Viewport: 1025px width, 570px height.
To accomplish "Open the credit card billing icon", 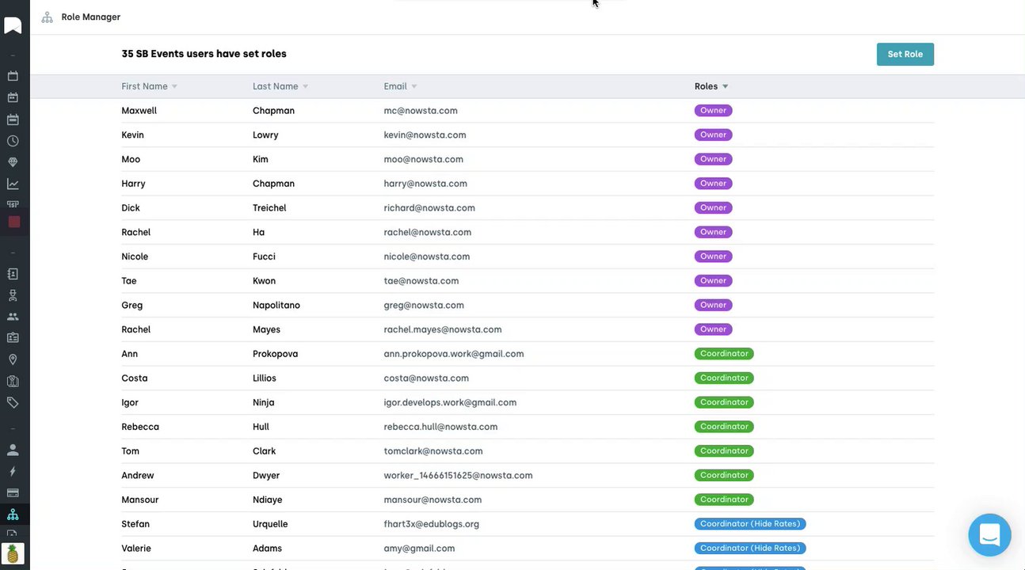I will coord(13,492).
